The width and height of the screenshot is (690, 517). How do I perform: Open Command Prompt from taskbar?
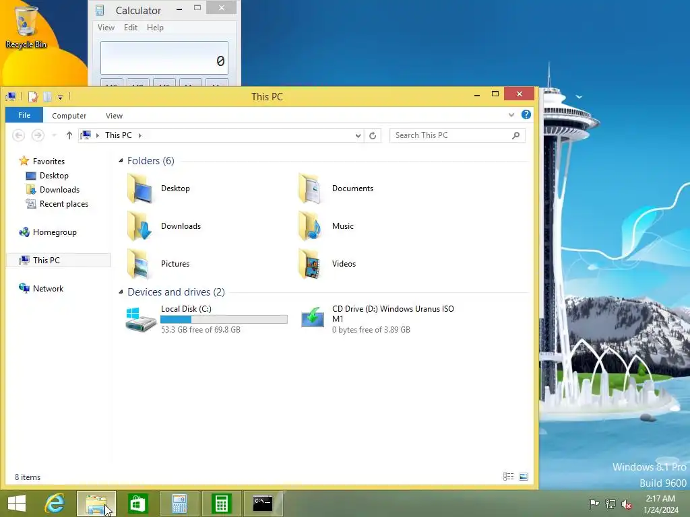tap(263, 504)
